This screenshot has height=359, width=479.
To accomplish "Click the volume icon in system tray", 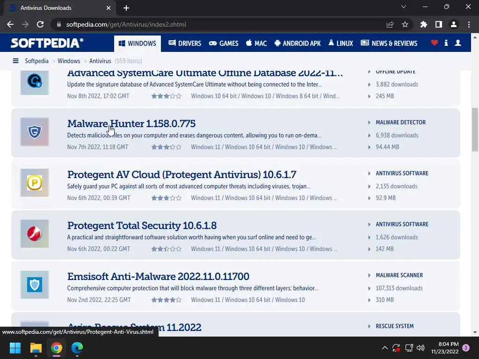I will click(x=421, y=348).
